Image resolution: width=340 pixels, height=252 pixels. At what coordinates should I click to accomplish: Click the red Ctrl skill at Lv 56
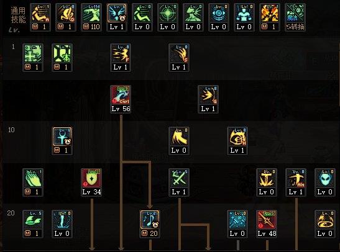pyautogui.click(x=121, y=95)
